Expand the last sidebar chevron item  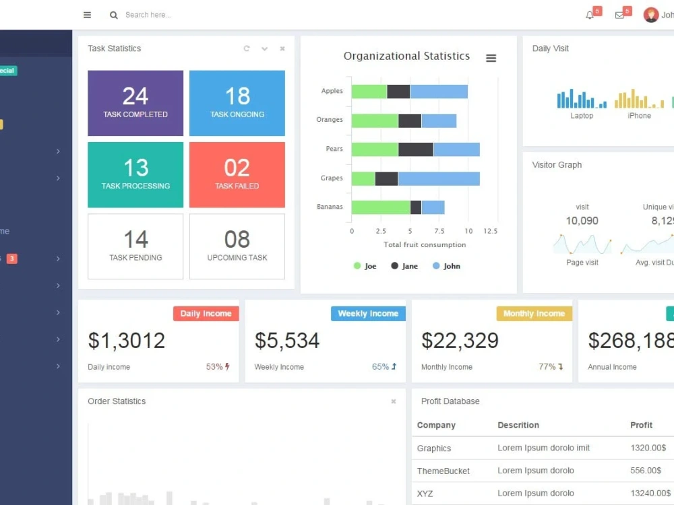click(x=58, y=366)
